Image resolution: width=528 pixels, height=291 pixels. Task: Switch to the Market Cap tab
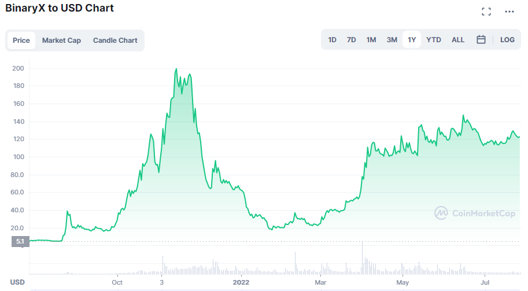click(x=61, y=40)
